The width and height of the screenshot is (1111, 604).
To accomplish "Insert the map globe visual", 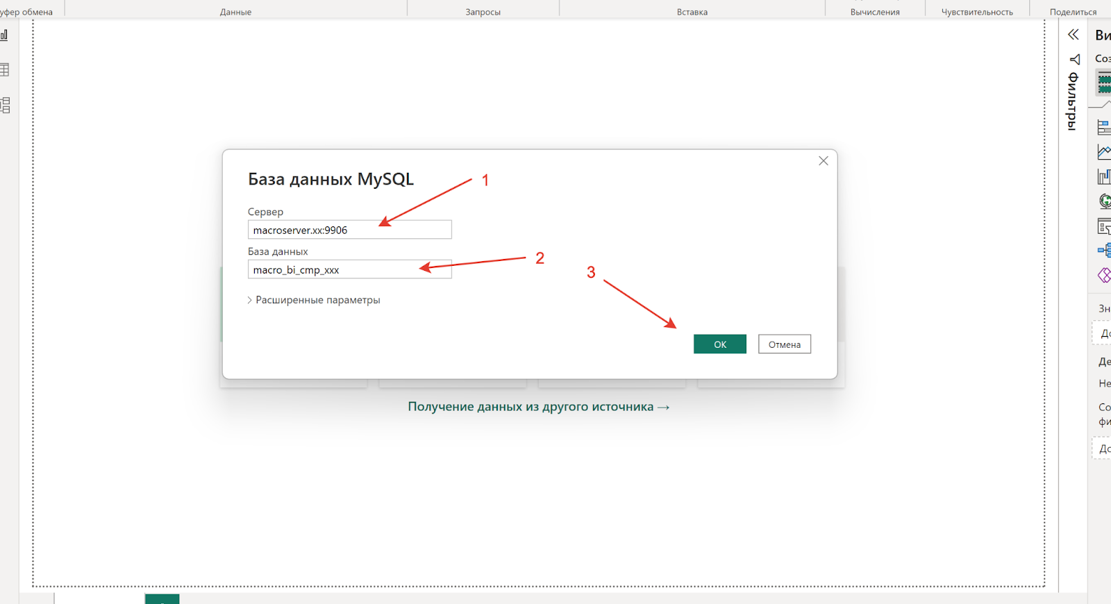I will click(x=1105, y=201).
